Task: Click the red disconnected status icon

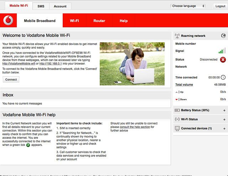Action: tap(223, 60)
